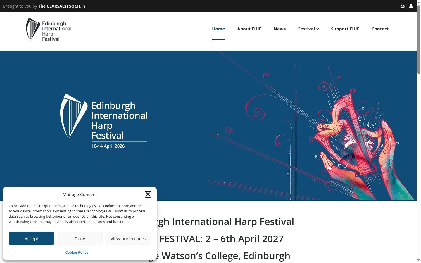
Task: Open the News menu item
Action: pos(279,29)
